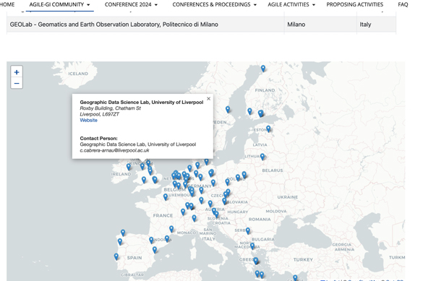The height and width of the screenshot is (281, 423).
Task: Zoom in on the map
Action: 17,72
